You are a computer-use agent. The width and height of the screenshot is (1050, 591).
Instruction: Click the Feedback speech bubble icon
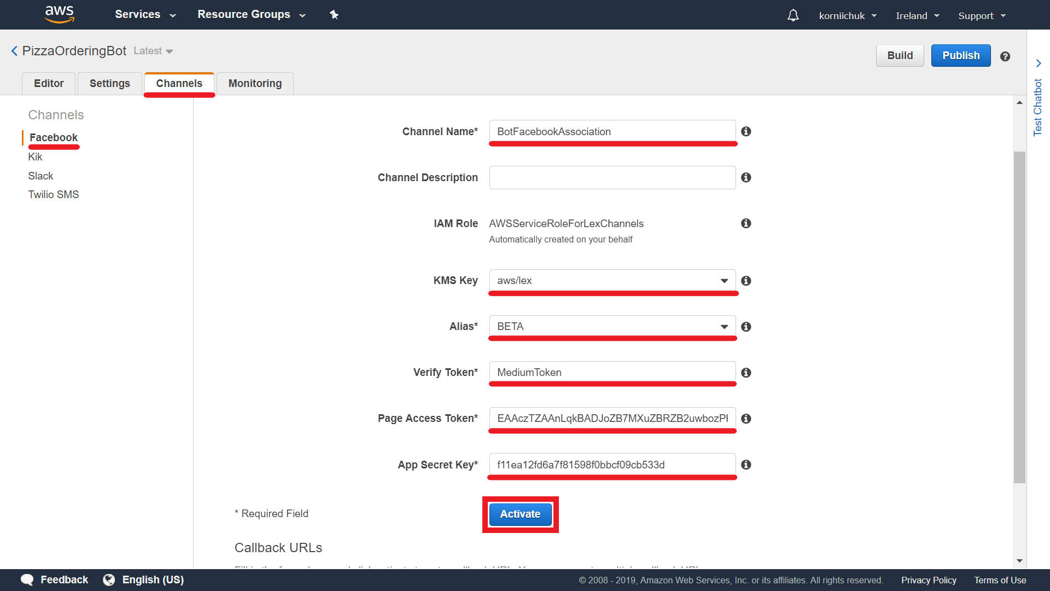(x=27, y=580)
